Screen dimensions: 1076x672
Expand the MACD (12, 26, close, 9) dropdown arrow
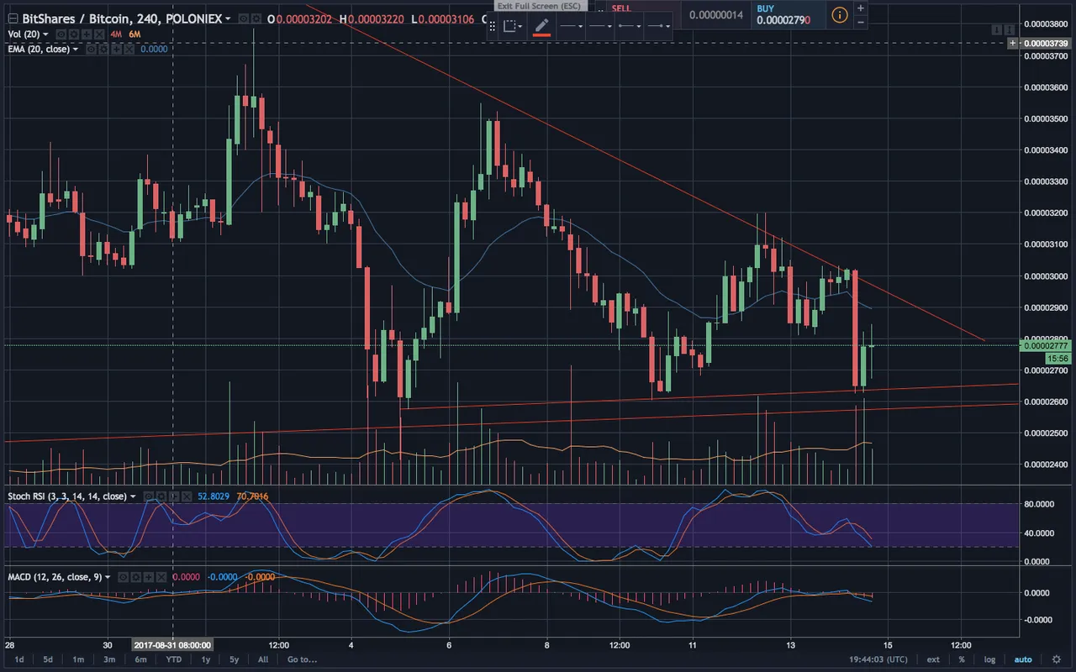pyautogui.click(x=108, y=577)
